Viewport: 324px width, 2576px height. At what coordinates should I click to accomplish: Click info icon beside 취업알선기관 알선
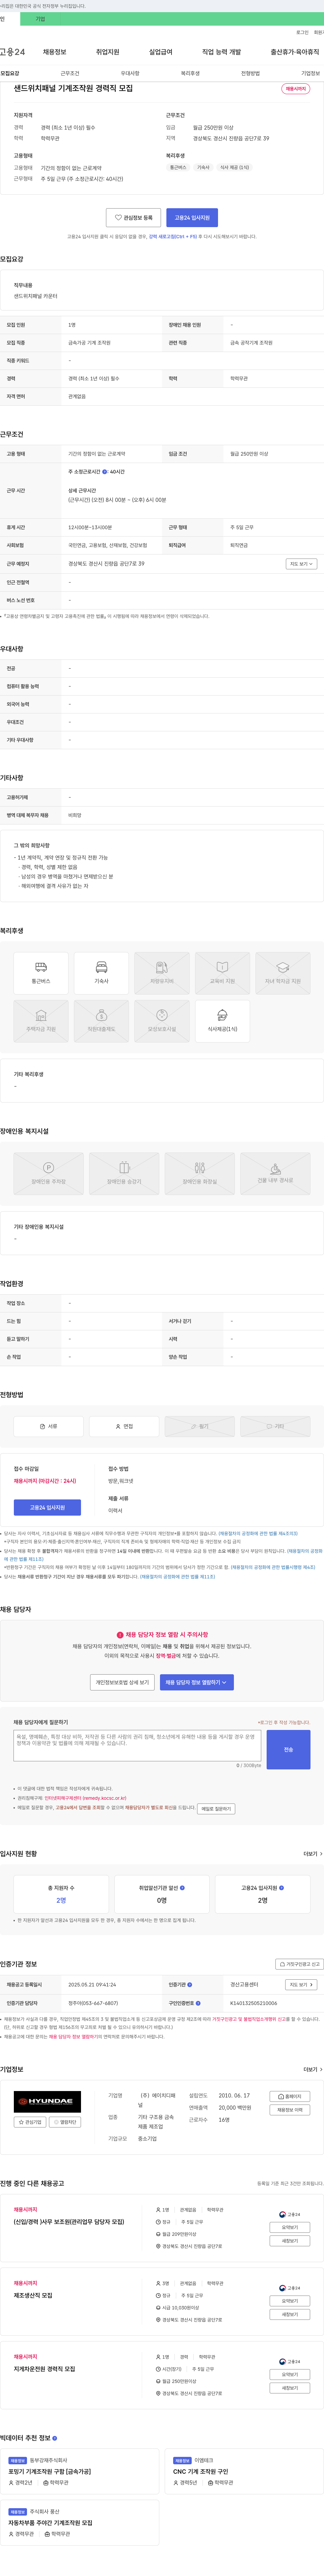click(x=182, y=1888)
